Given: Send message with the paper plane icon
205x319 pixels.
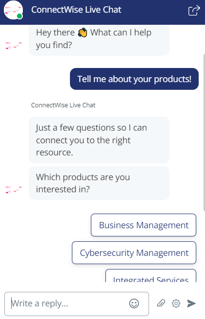Looking at the screenshot, I should 191,303.
